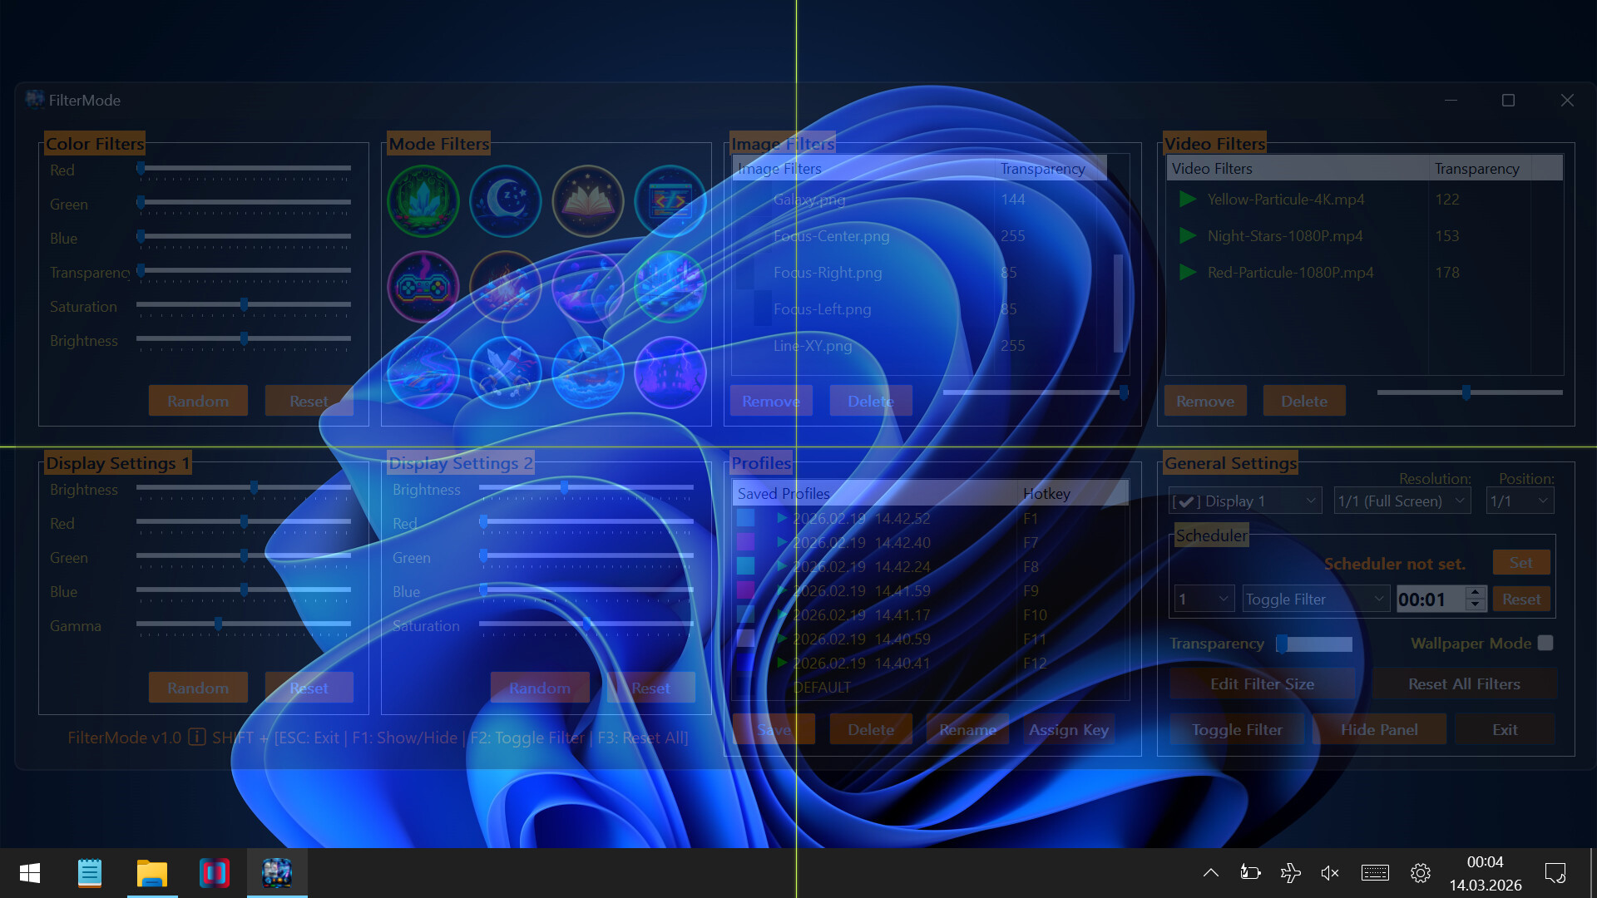1597x898 pixels.
Task: Select the code window programming mode filter
Action: (x=670, y=201)
